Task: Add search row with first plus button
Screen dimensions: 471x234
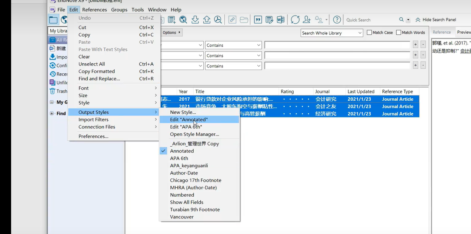Action: 415,44
